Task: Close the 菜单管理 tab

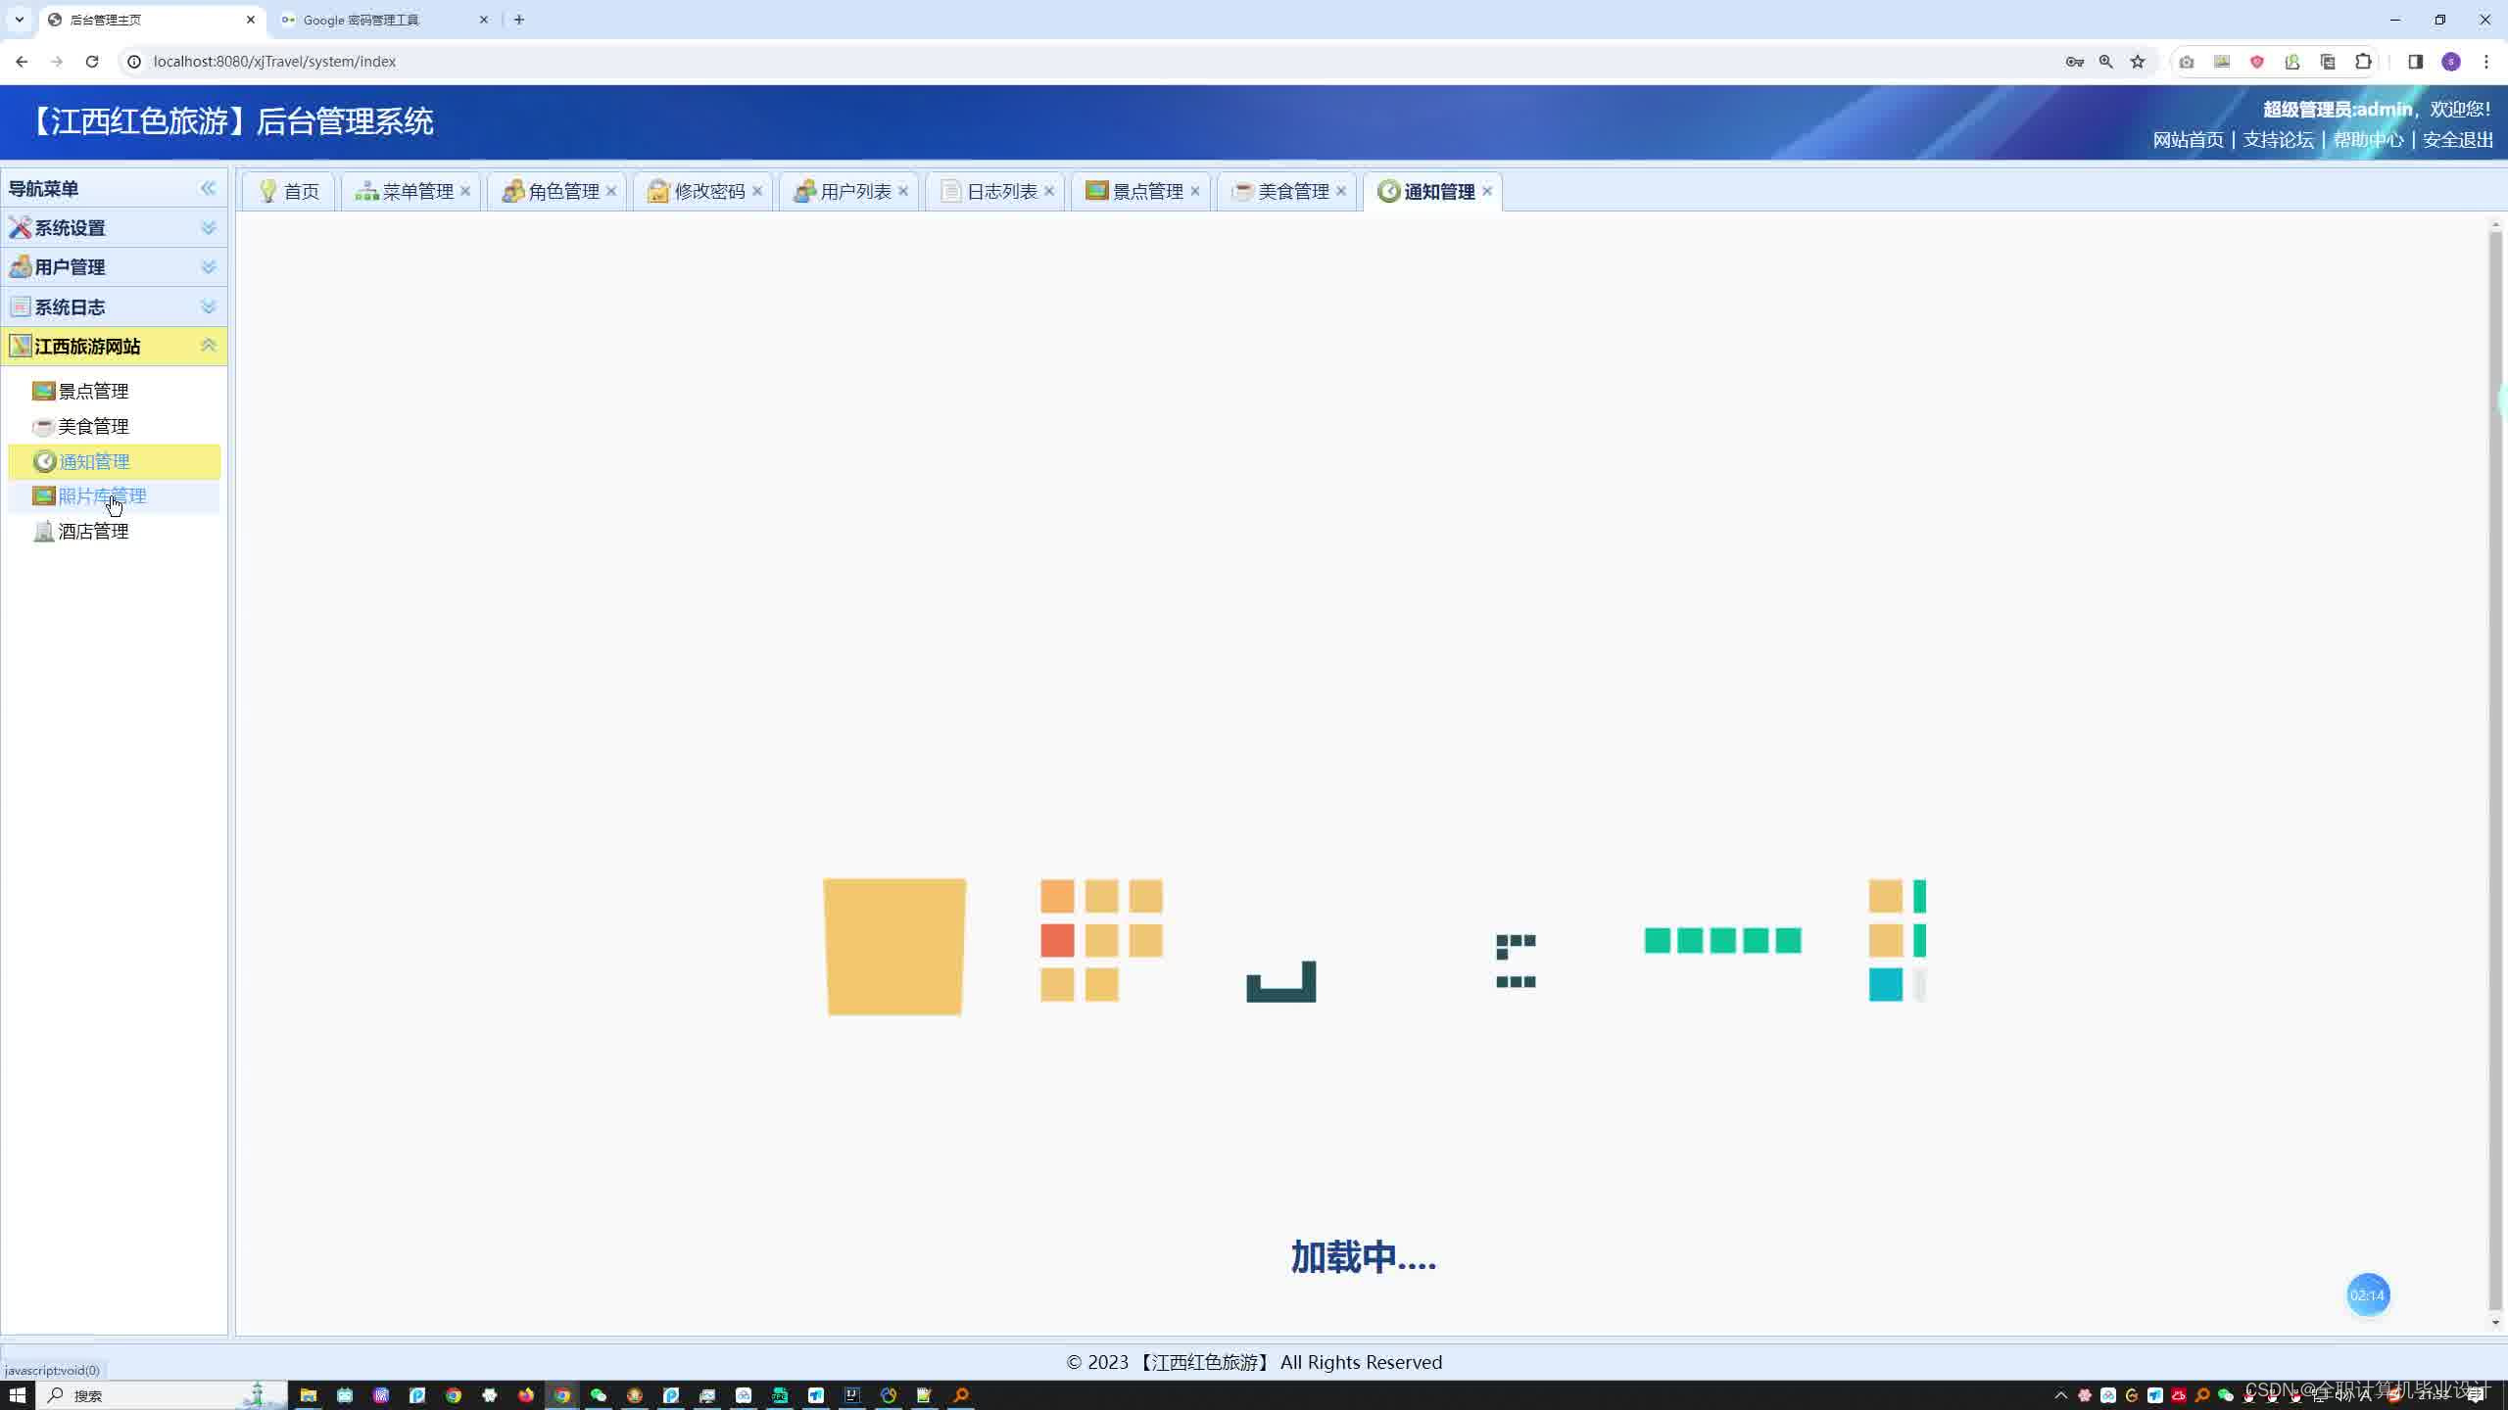Action: coord(466,191)
